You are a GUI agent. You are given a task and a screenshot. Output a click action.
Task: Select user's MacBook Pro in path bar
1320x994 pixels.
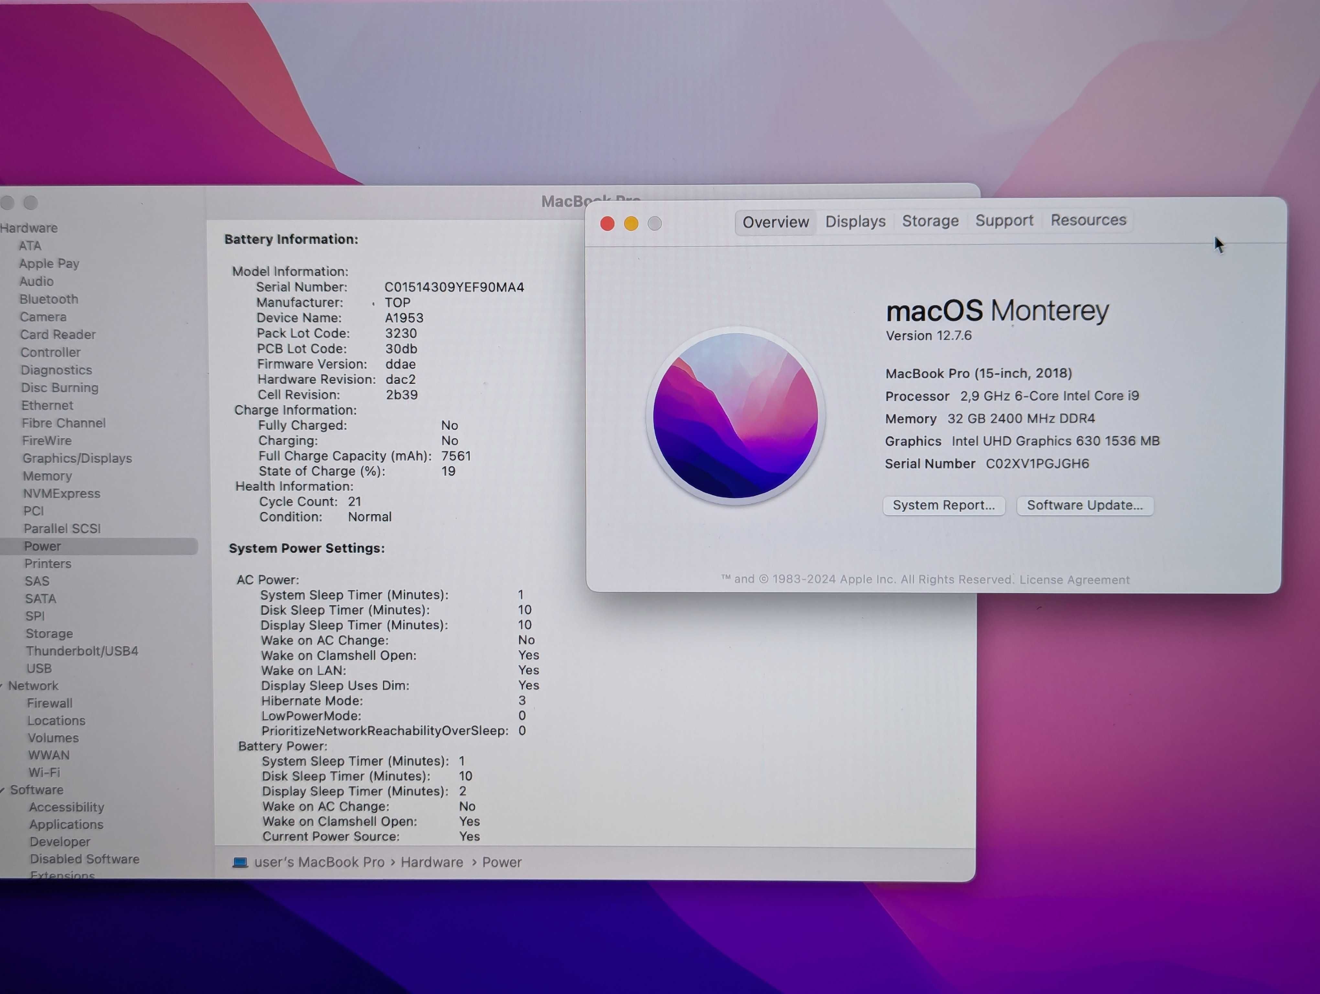pyautogui.click(x=319, y=862)
